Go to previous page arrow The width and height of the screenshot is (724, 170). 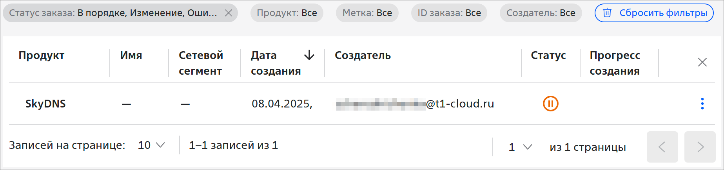click(662, 147)
